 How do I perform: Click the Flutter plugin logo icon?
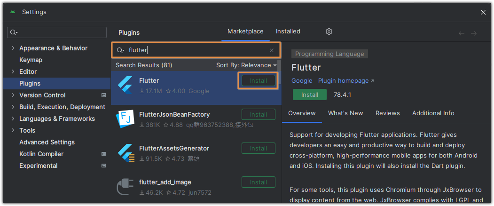tap(125, 86)
